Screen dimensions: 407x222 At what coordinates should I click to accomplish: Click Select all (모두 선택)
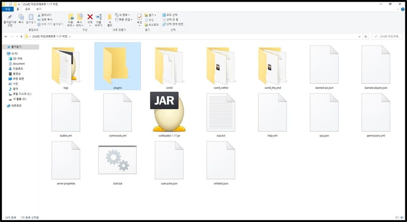[x=170, y=15]
